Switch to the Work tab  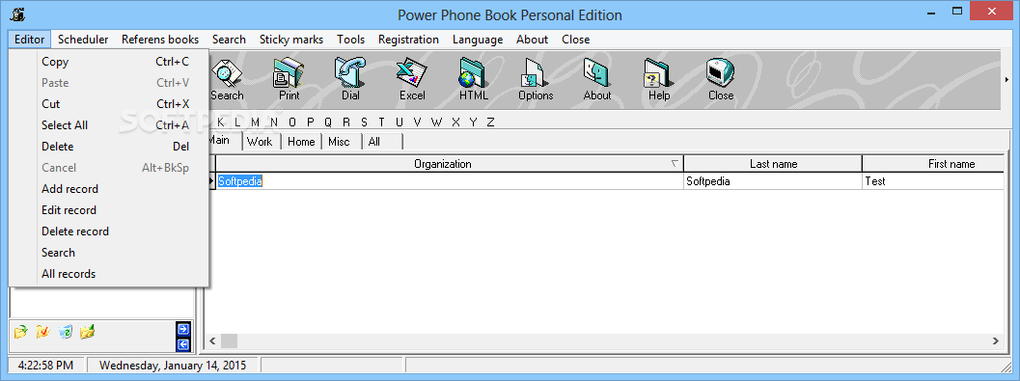261,142
